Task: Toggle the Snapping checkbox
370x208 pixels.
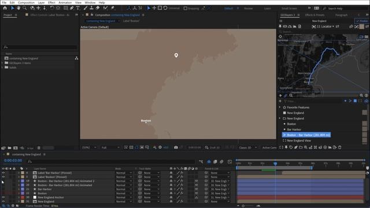Action: click(186, 8)
